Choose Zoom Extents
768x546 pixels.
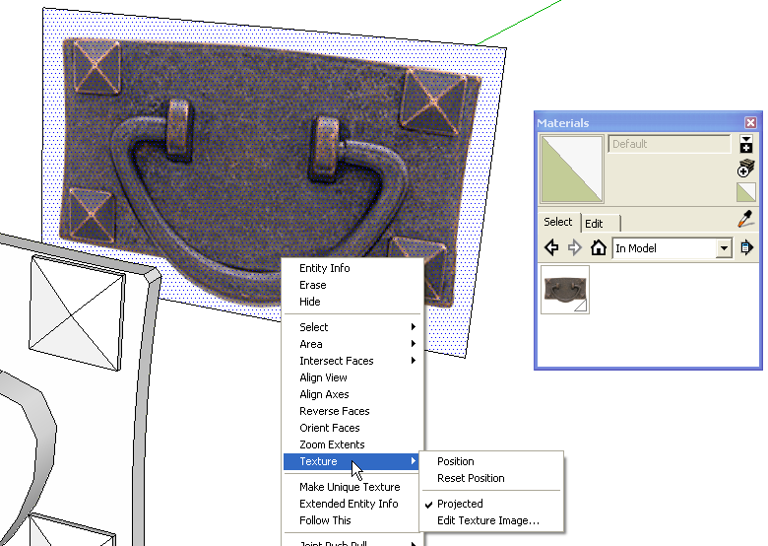pos(352,444)
